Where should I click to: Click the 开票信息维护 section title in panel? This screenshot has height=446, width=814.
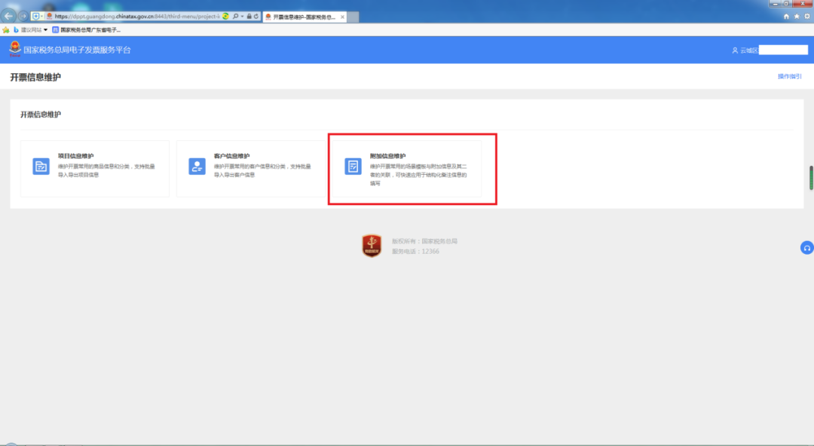click(41, 115)
